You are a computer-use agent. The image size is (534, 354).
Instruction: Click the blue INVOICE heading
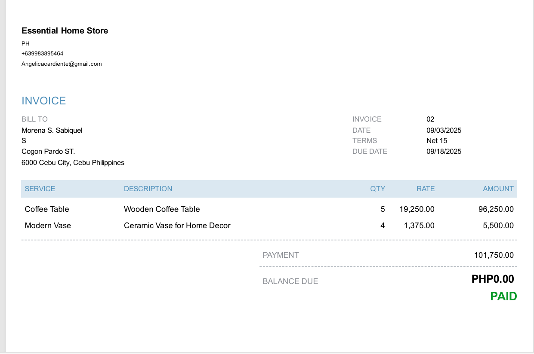point(43,101)
